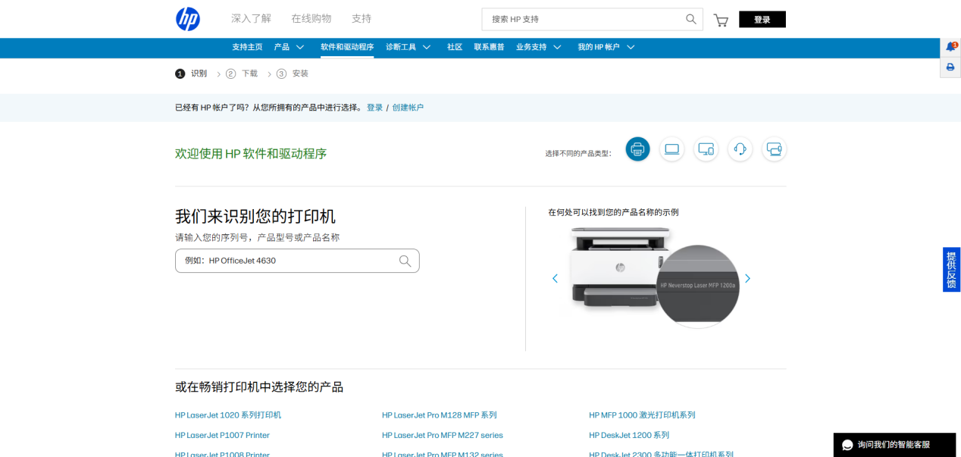Click the notification bell icon

pyautogui.click(x=950, y=47)
